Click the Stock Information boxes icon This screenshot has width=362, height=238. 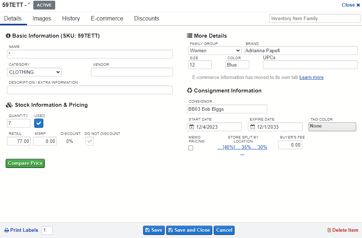pos(9,105)
